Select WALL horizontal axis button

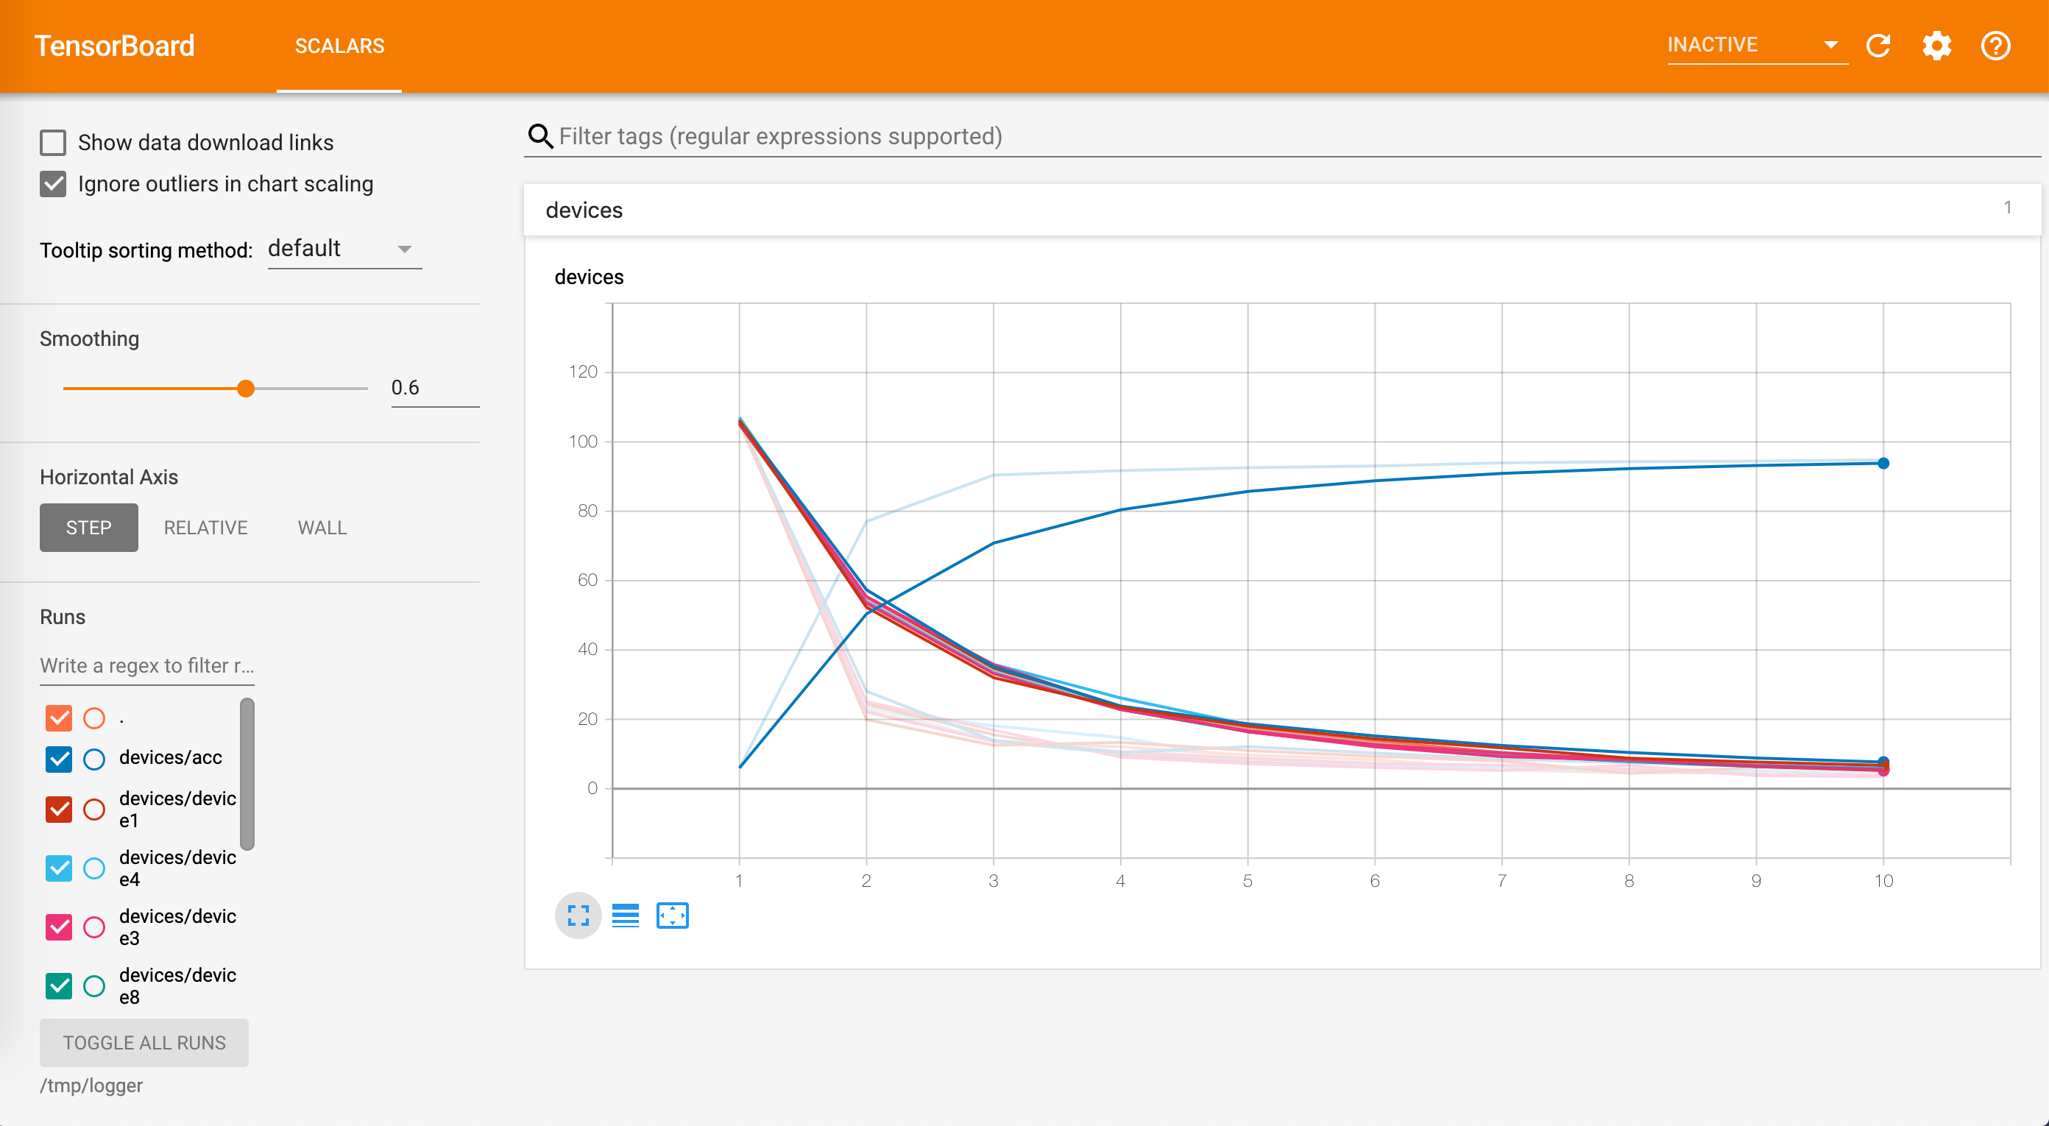coord(322,527)
